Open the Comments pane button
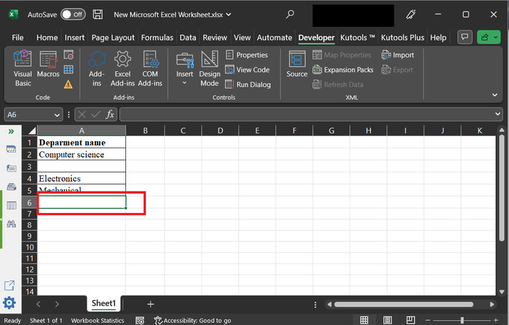509x325 pixels. click(465, 37)
